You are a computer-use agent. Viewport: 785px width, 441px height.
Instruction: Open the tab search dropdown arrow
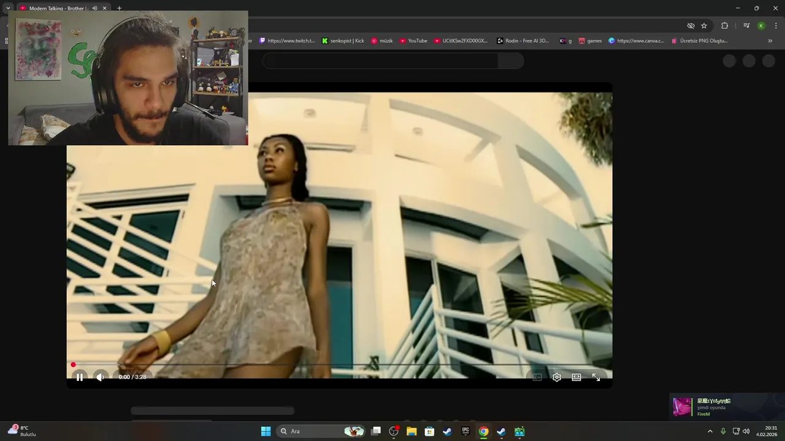pyautogui.click(x=8, y=8)
